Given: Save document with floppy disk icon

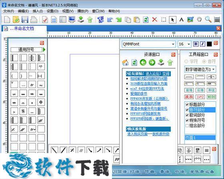Looking at the screenshot, I should 25,20.
